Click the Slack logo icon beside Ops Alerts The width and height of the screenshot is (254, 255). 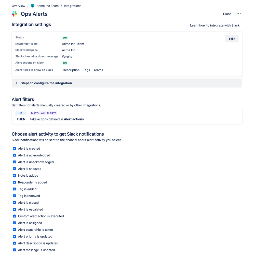(x=15, y=14)
